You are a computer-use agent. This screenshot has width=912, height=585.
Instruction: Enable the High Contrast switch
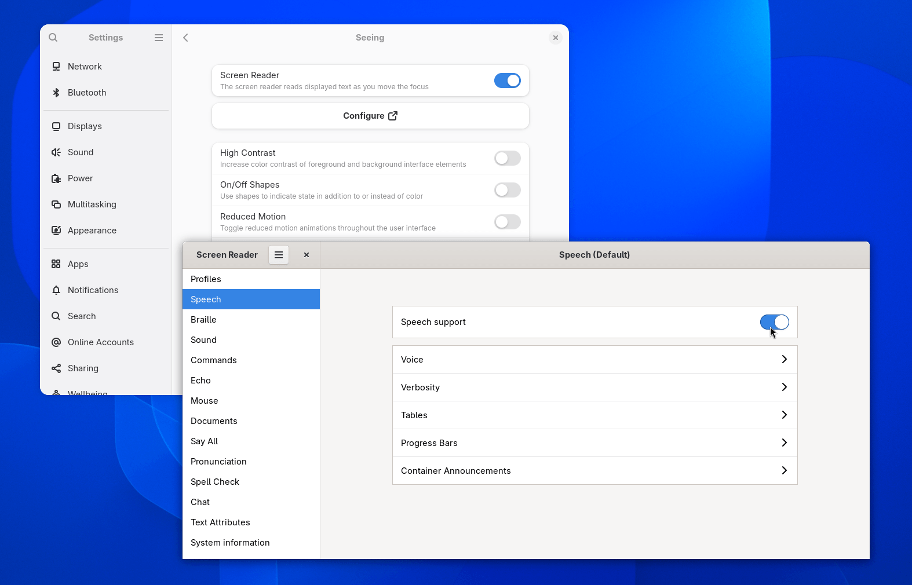point(508,158)
